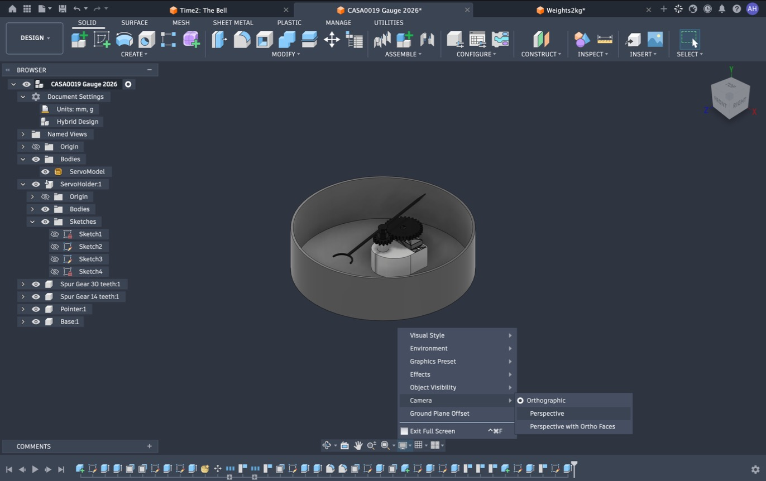
Task: Select the Orthographic camera radio option
Action: (520, 401)
